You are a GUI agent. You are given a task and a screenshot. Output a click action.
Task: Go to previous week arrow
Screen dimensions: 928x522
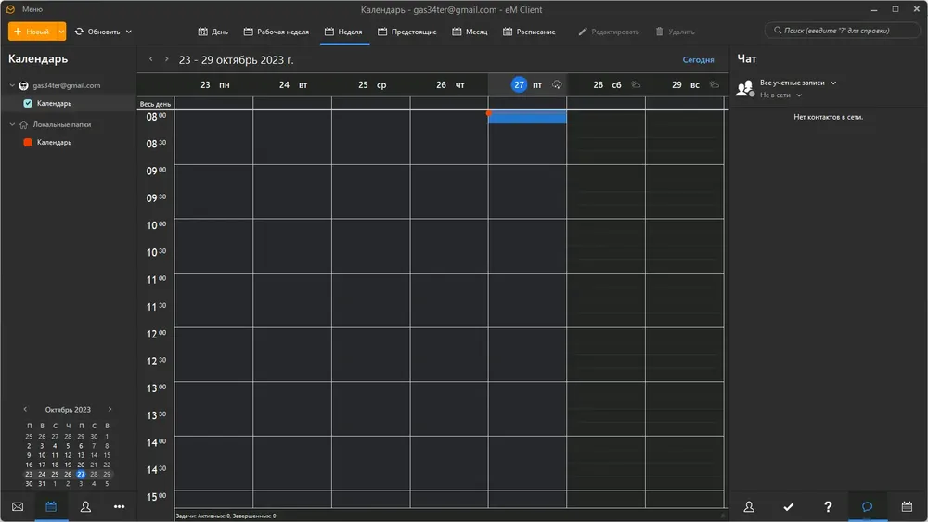click(151, 59)
